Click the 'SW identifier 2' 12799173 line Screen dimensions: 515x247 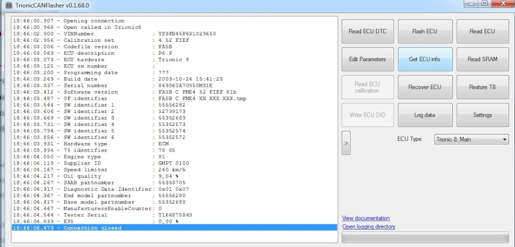(x=174, y=111)
